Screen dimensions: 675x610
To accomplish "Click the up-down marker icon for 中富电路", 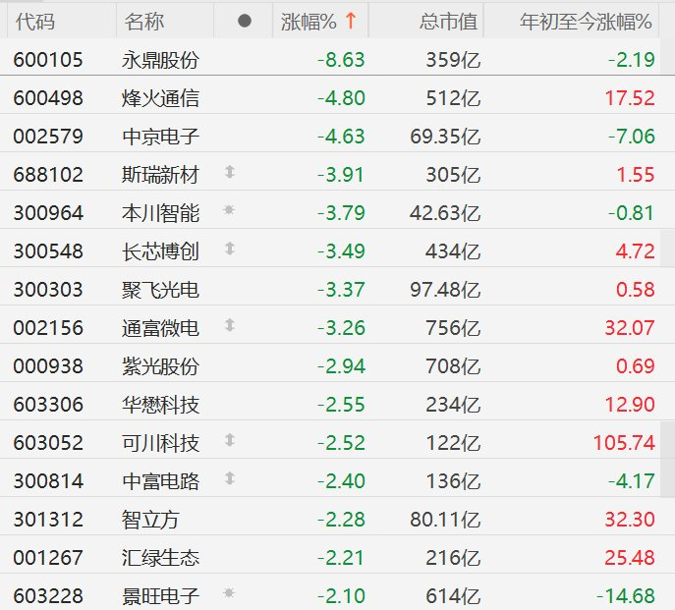I will point(230,478).
